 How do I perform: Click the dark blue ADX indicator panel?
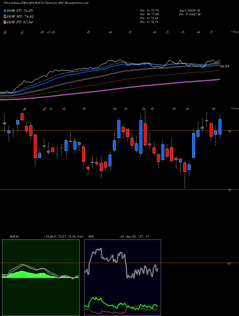click(x=122, y=278)
